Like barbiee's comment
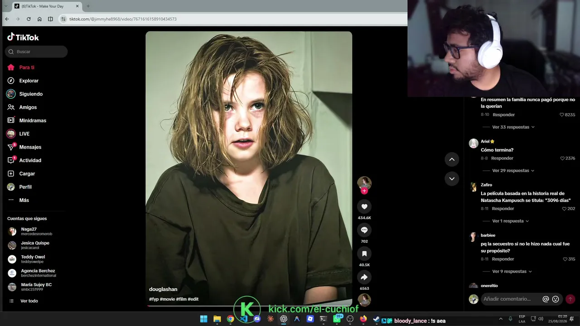Image resolution: width=580 pixels, height=326 pixels. 565,259
